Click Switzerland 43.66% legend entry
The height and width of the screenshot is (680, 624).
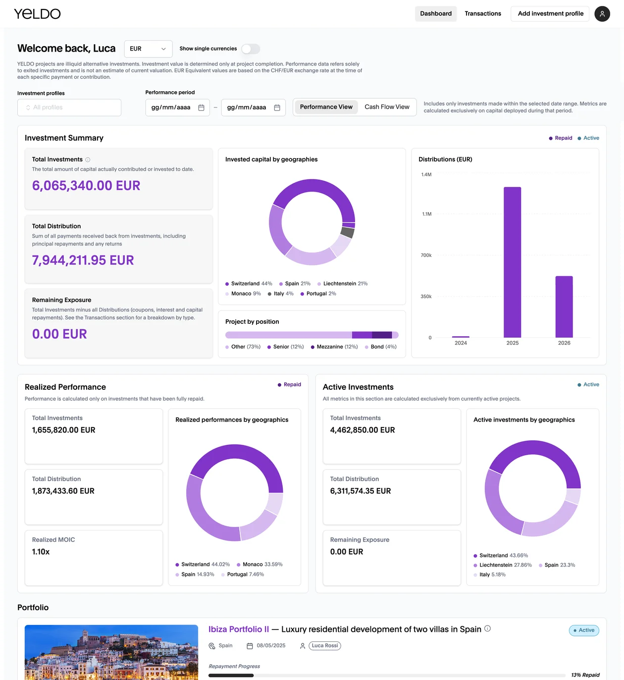[x=501, y=556]
